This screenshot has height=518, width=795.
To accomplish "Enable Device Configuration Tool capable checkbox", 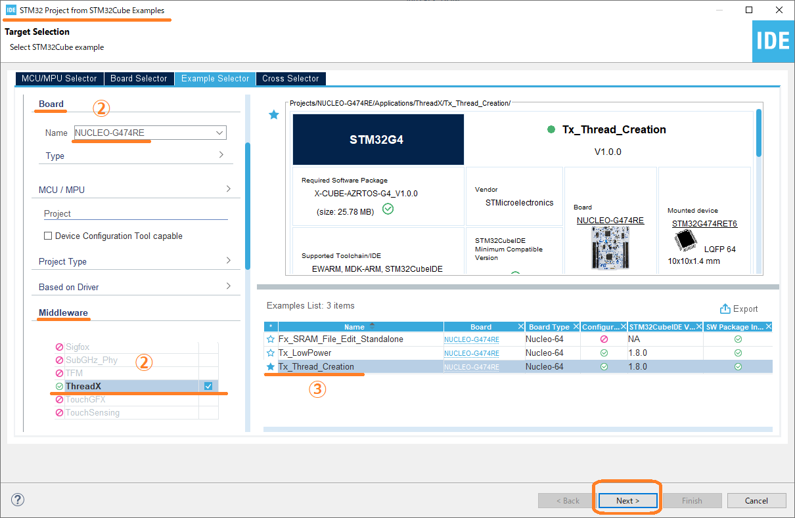I will (48, 236).
